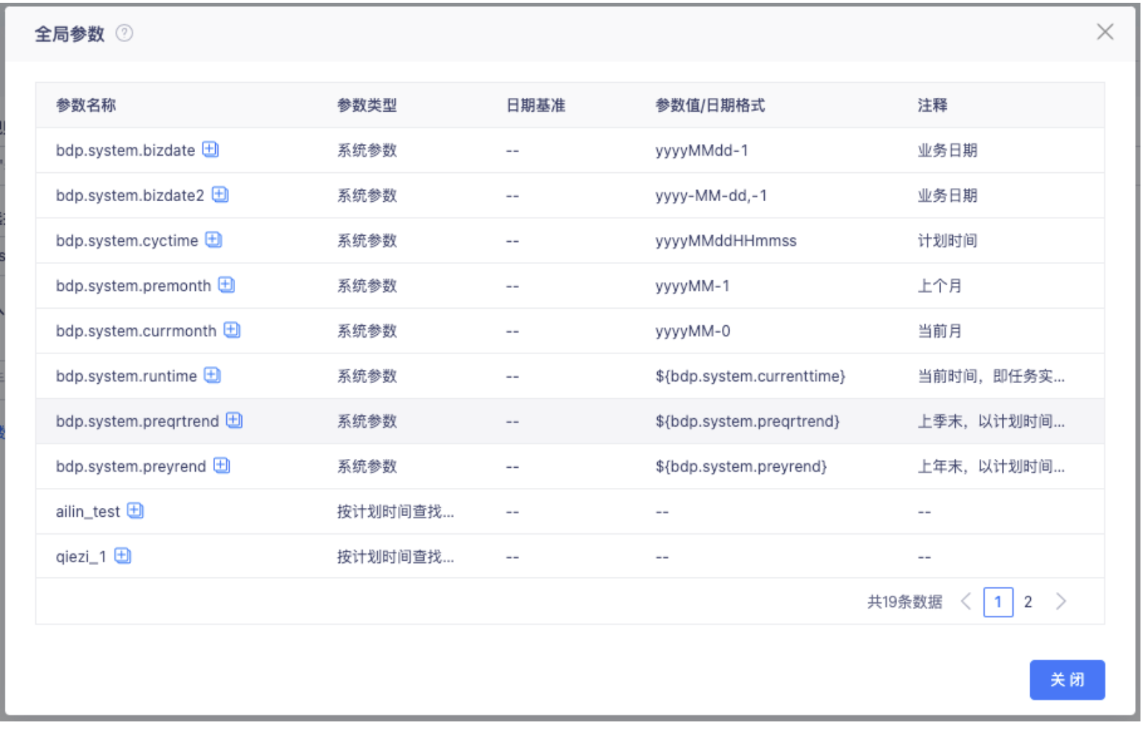
Task: Click the truncated 上年末，以计划时间... comment
Action: click(x=991, y=466)
